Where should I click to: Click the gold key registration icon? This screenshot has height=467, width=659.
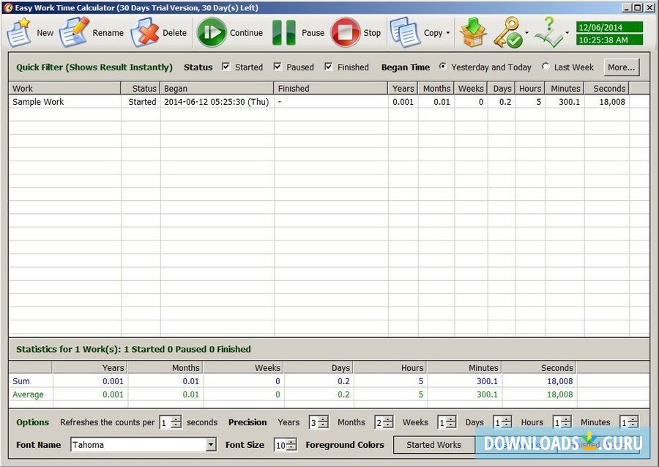click(507, 32)
